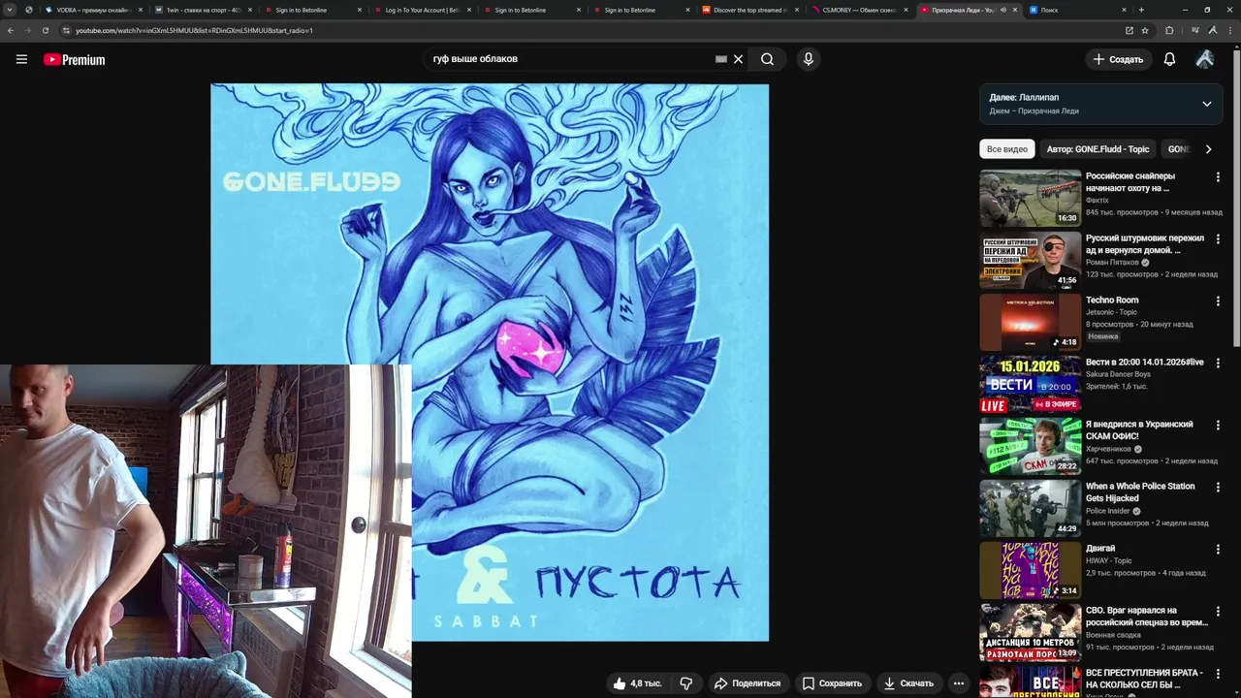This screenshot has width=1241, height=698.
Task: Select the 'Все видео' filter chip
Action: [x=1006, y=149]
